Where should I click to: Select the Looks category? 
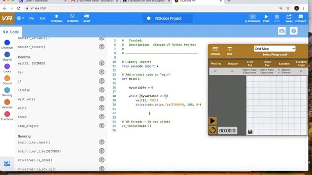click(x=7, y=68)
